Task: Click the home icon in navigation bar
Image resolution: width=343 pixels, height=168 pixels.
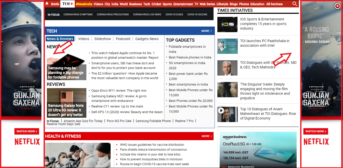Action: tap(47, 4)
